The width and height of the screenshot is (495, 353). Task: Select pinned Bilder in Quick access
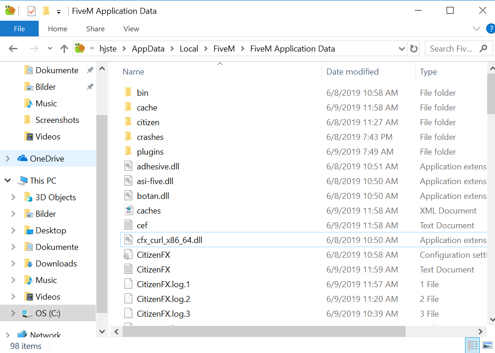point(46,87)
